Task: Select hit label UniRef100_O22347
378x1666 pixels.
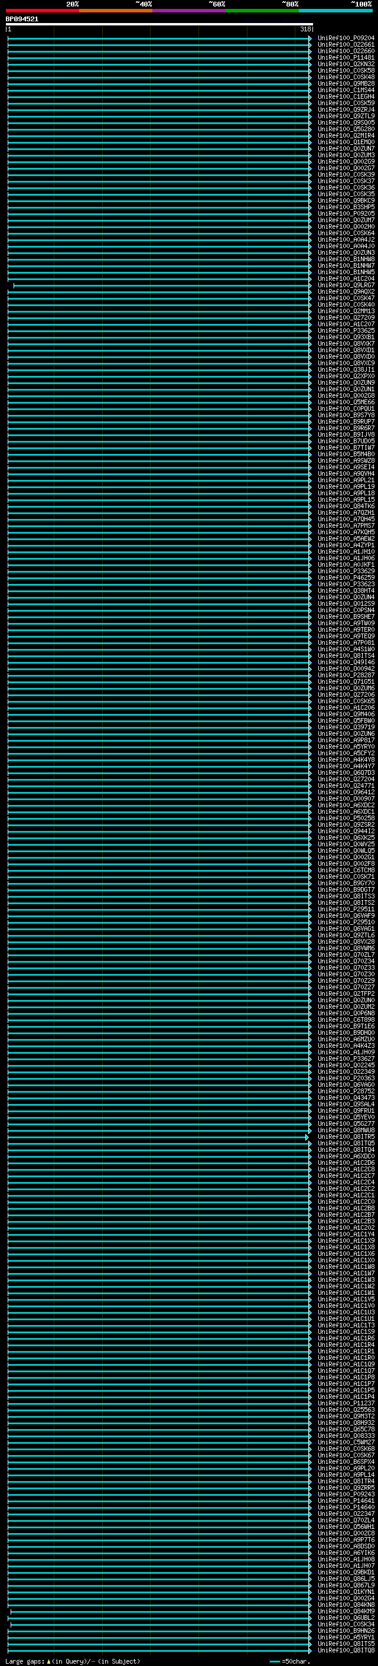Action: pyautogui.click(x=346, y=1514)
